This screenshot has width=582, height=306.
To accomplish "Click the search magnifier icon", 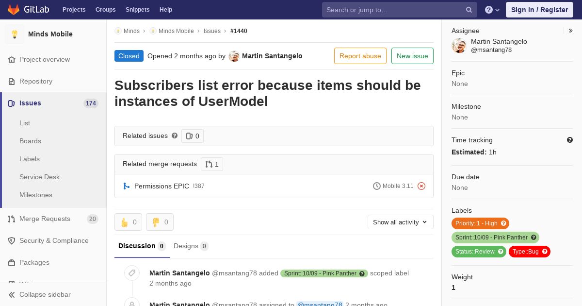I will tap(469, 10).
